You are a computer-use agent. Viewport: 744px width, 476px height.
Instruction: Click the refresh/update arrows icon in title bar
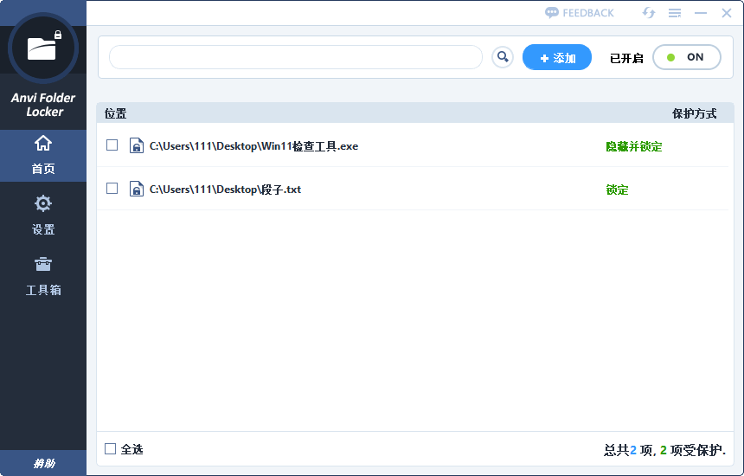(x=648, y=13)
